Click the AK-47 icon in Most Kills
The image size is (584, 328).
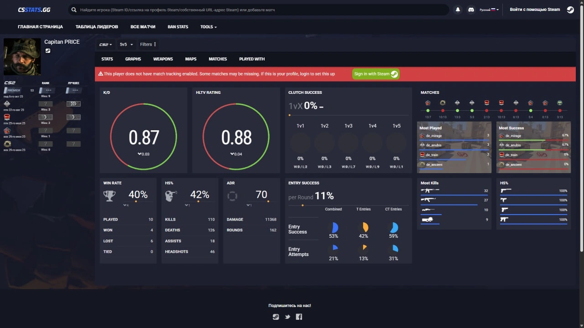[x=429, y=200]
